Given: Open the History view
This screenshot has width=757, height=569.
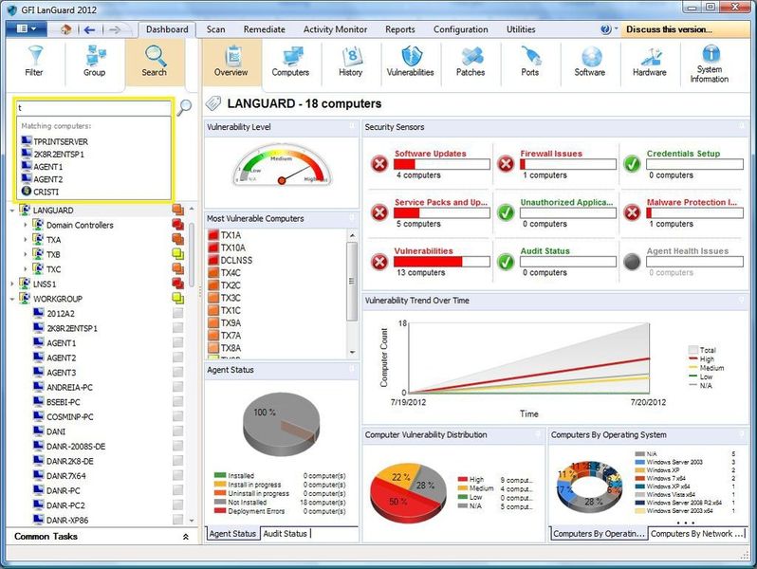Looking at the screenshot, I should tap(350, 62).
